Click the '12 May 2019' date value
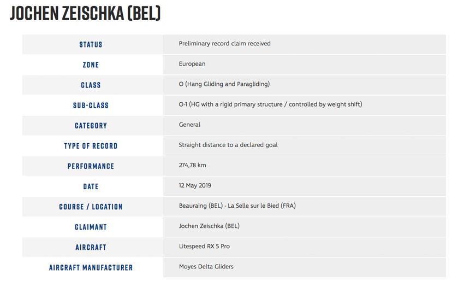Image resolution: width=464 pixels, height=287 pixels. [195, 186]
